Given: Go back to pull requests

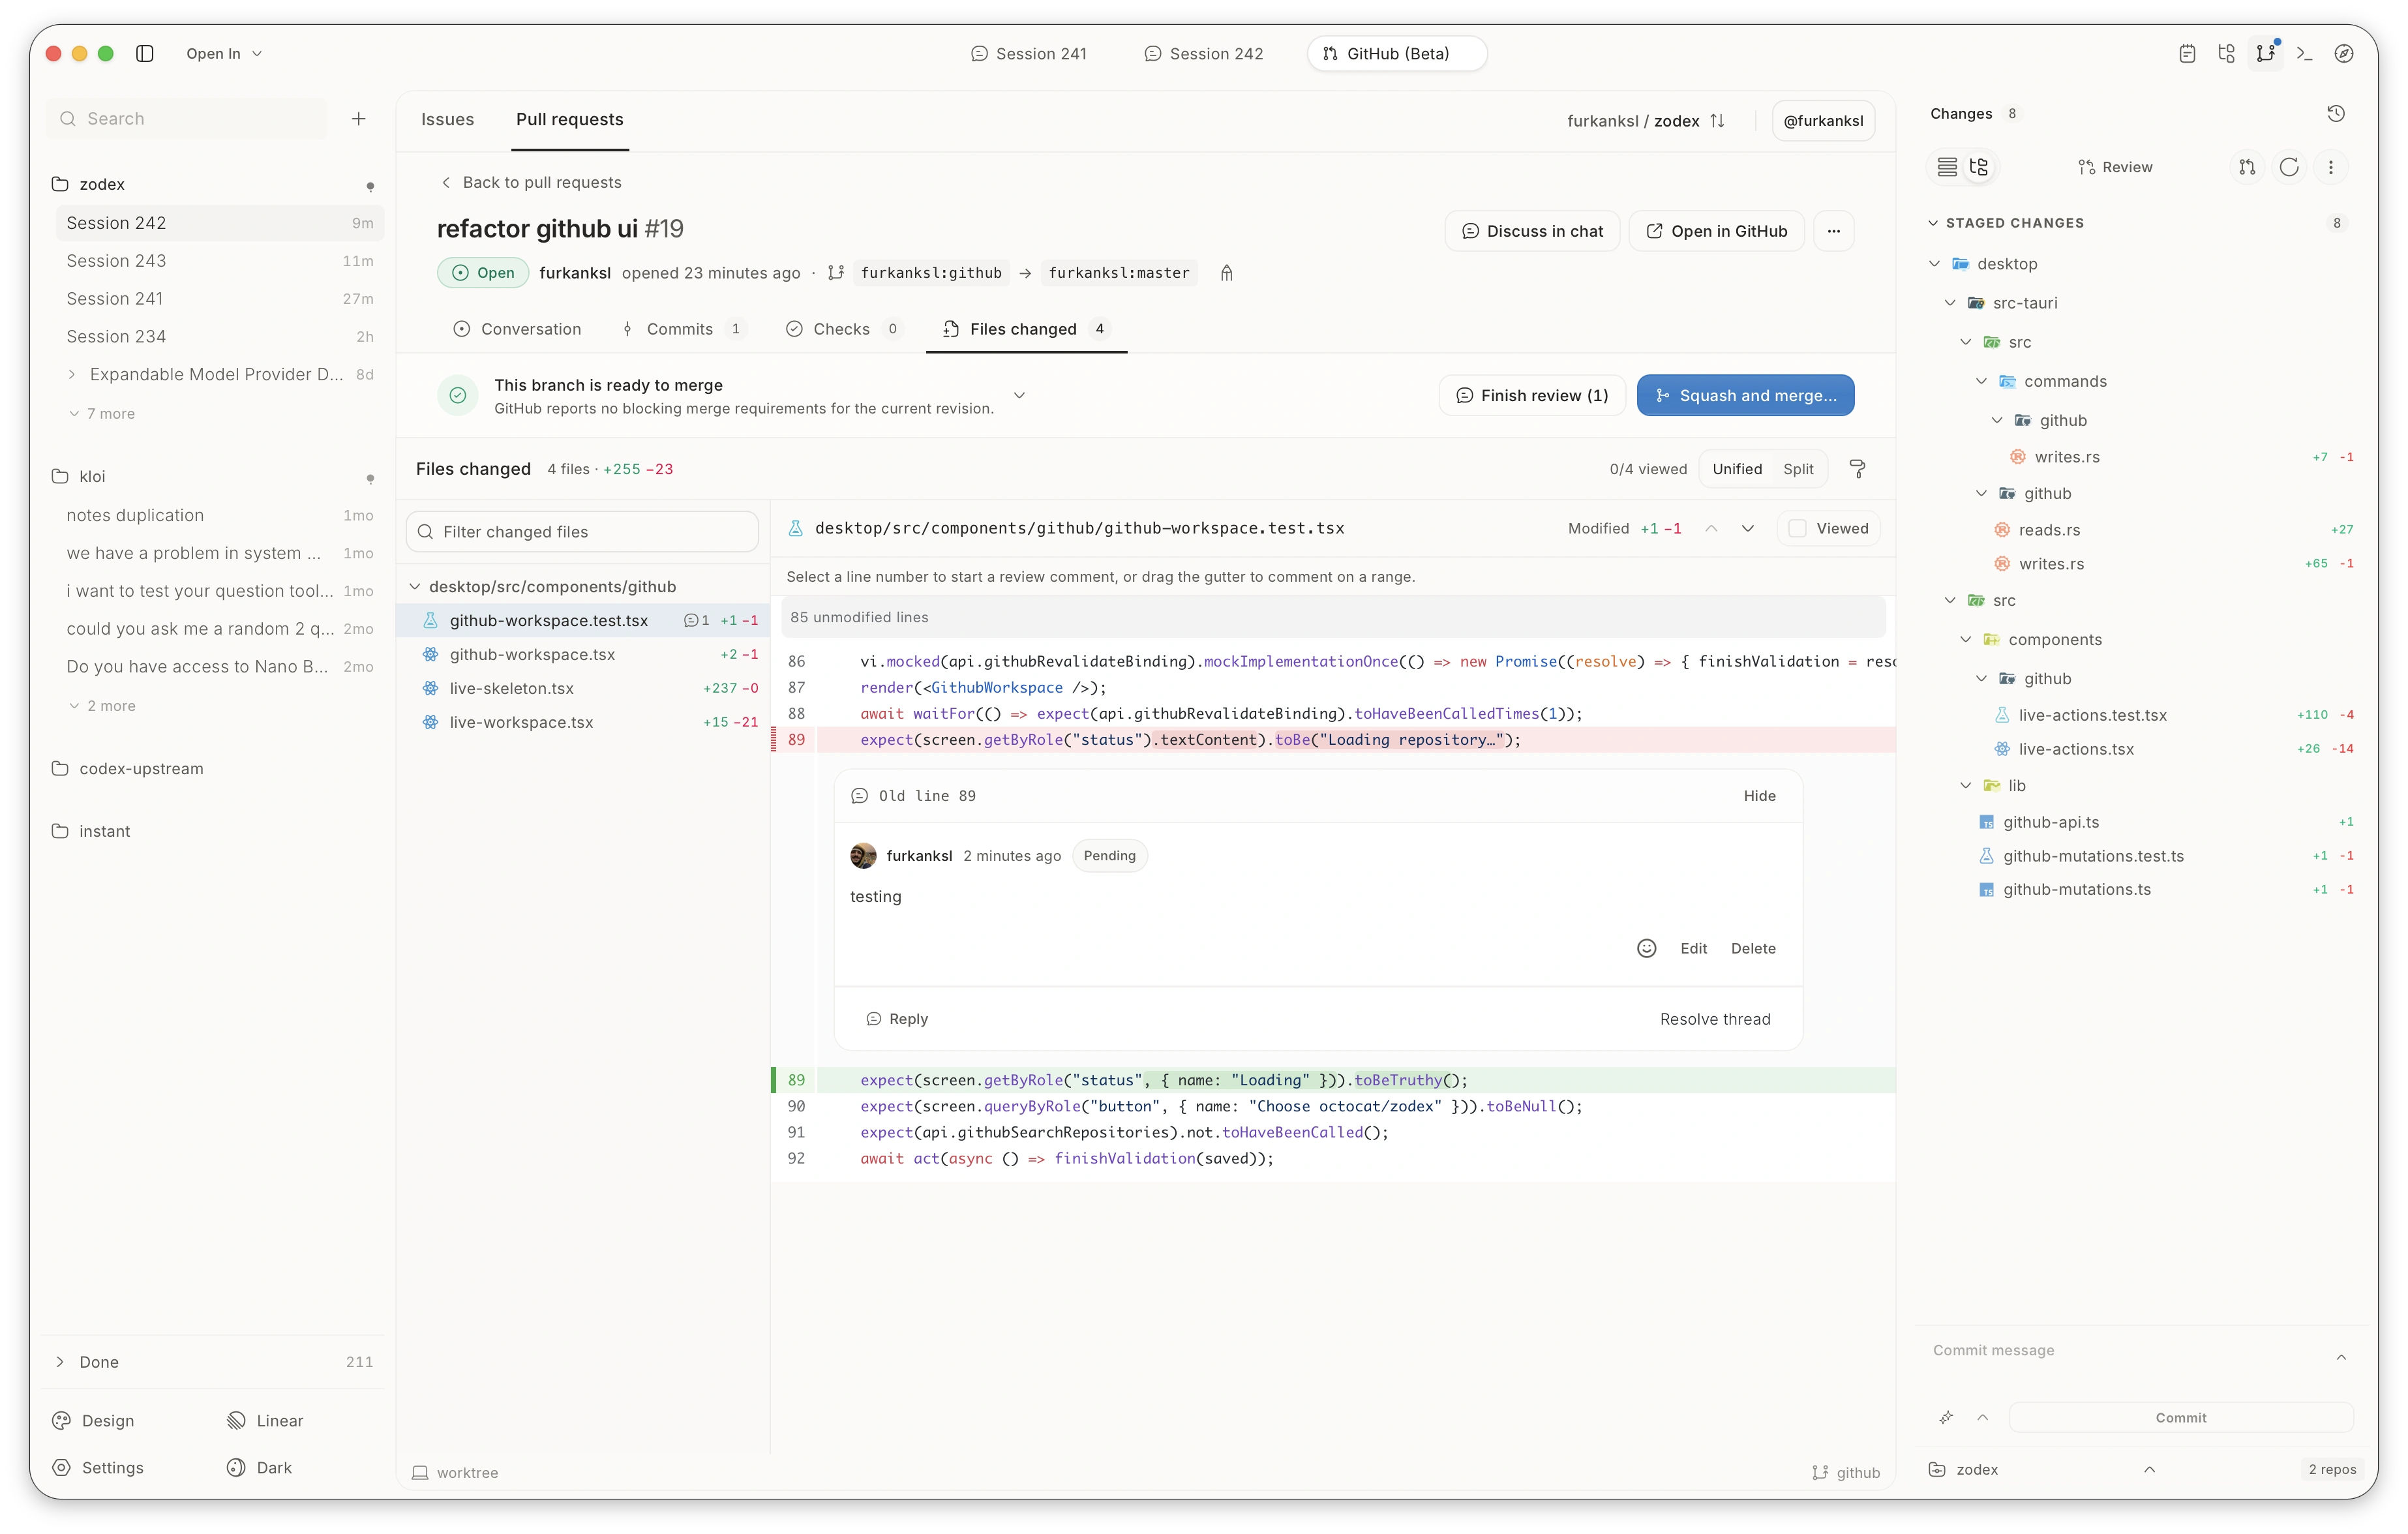Looking at the screenshot, I should (531, 182).
